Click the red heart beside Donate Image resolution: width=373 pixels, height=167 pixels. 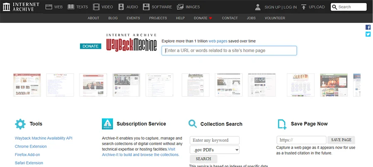pos(211,18)
